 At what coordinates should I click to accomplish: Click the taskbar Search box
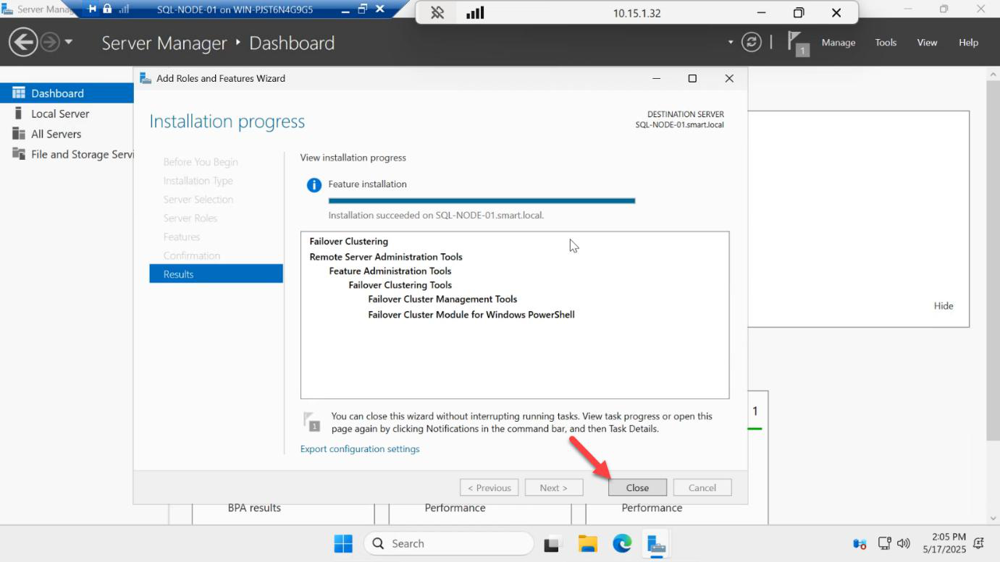tap(448, 543)
